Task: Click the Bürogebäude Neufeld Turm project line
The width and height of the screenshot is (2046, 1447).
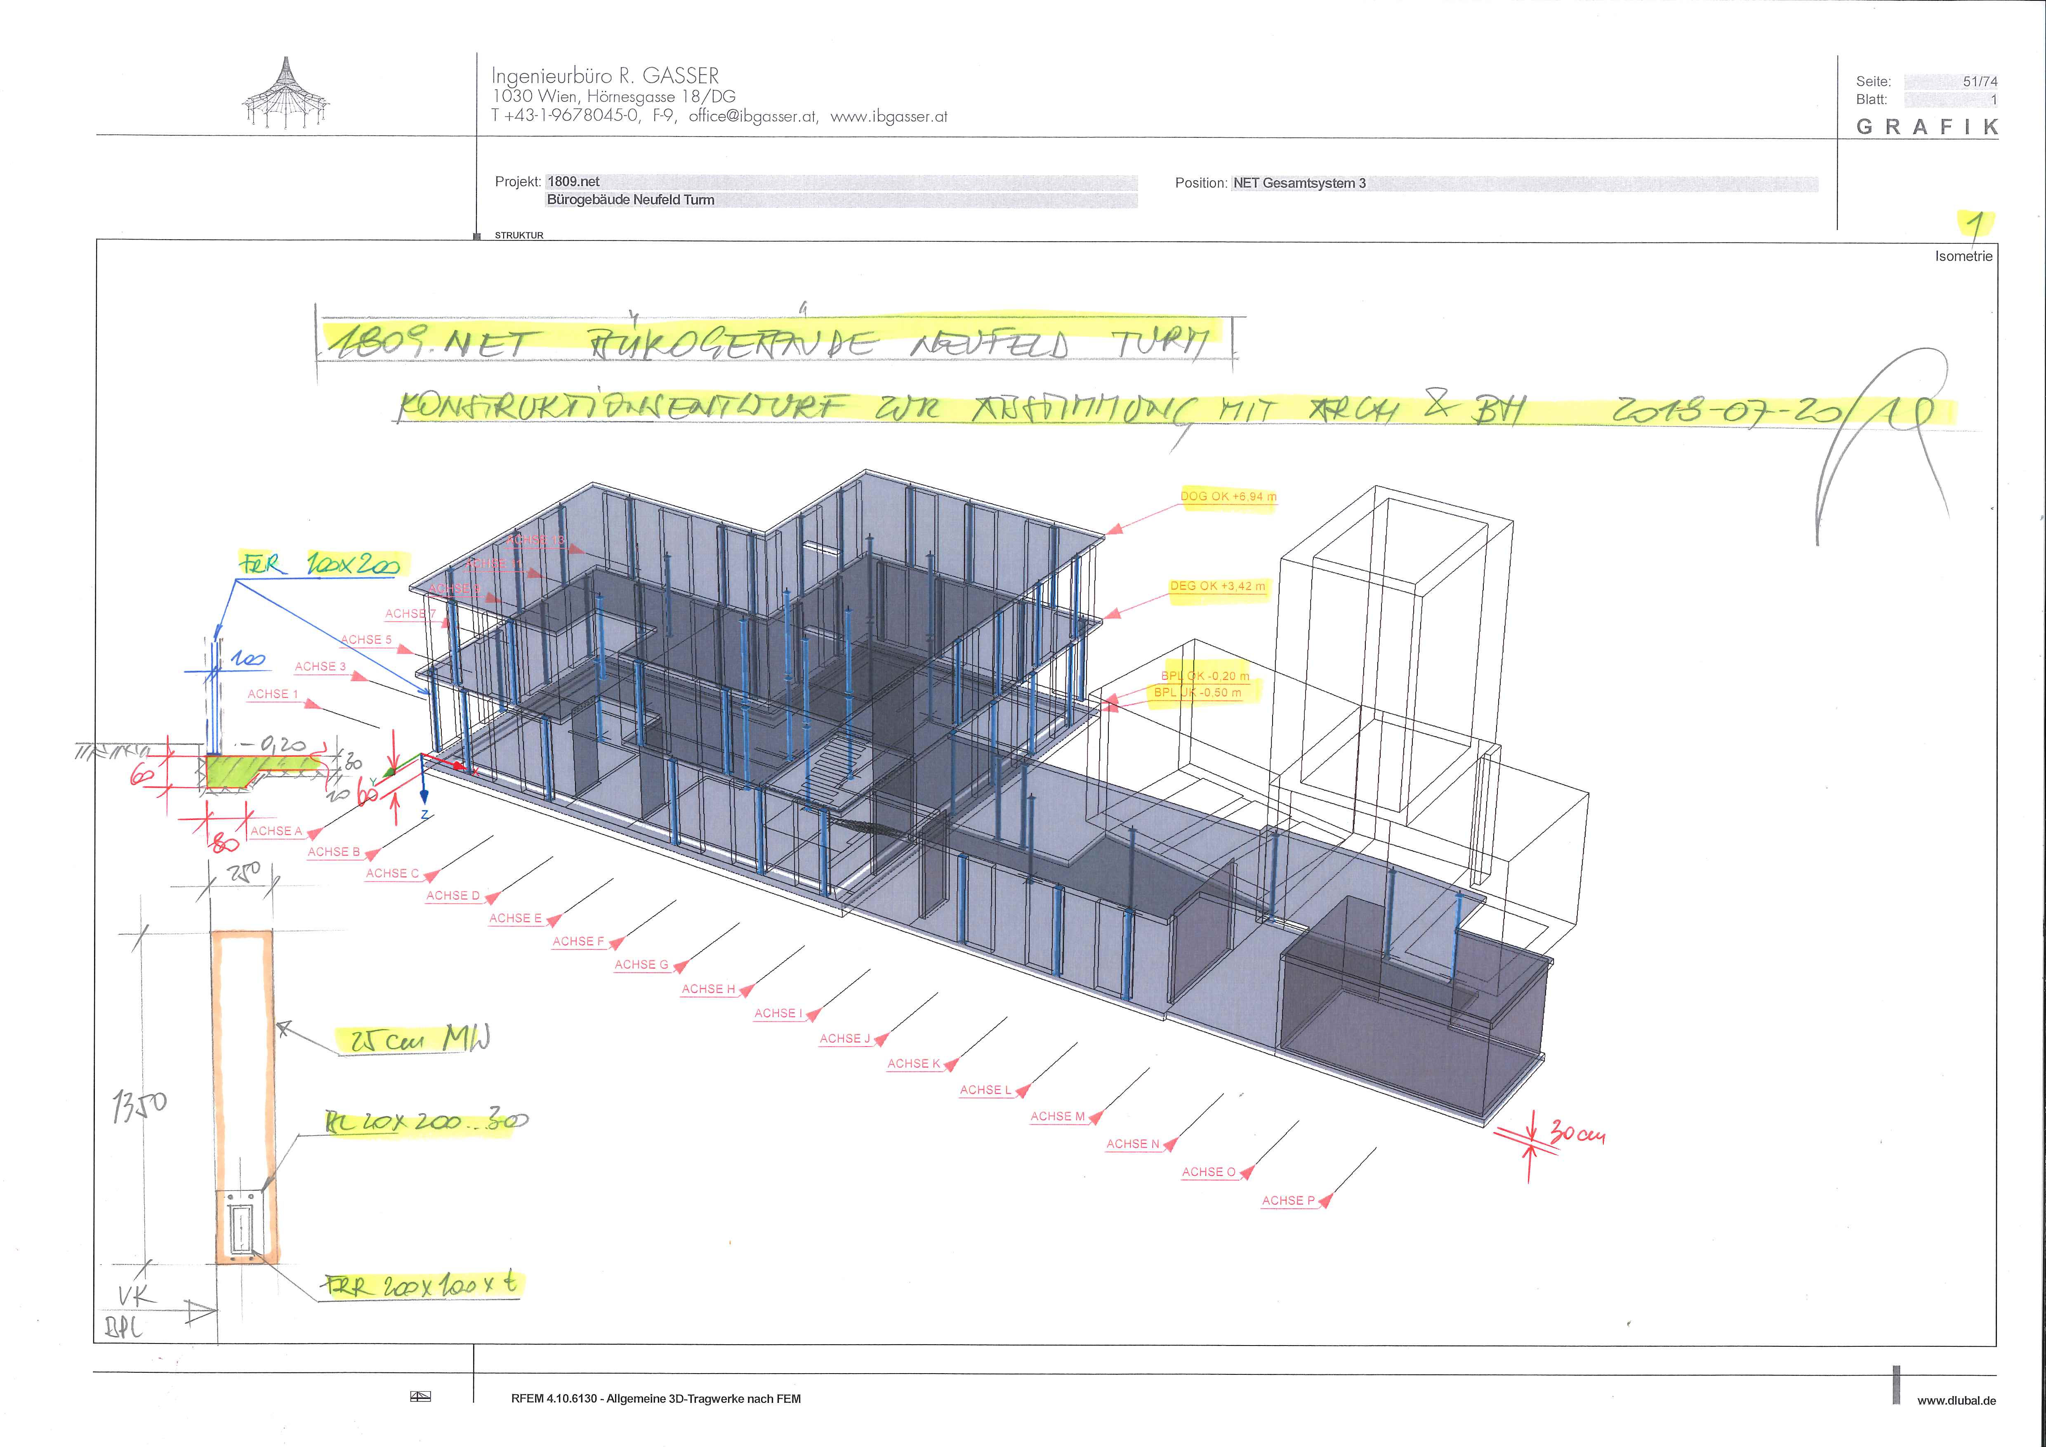Action: [x=630, y=200]
